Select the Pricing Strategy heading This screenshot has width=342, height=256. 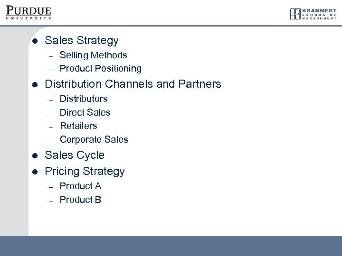click(85, 171)
